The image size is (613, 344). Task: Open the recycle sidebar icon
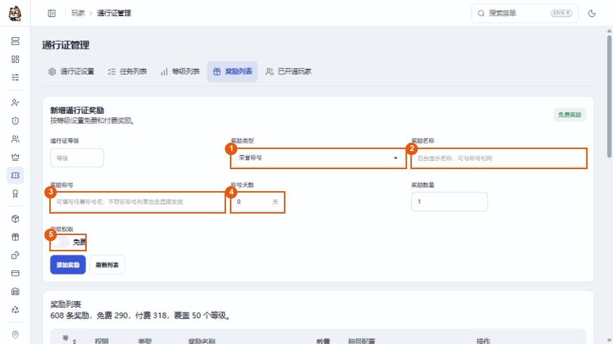click(x=15, y=310)
